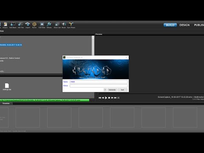Switch to the BUILD workspace

pos(170,25)
